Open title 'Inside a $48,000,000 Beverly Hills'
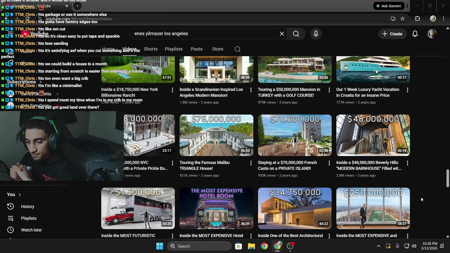Screen dimensions: 450x253 pos(368,166)
